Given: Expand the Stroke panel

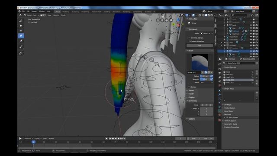Looking at the screenshot, I should 190,91.
